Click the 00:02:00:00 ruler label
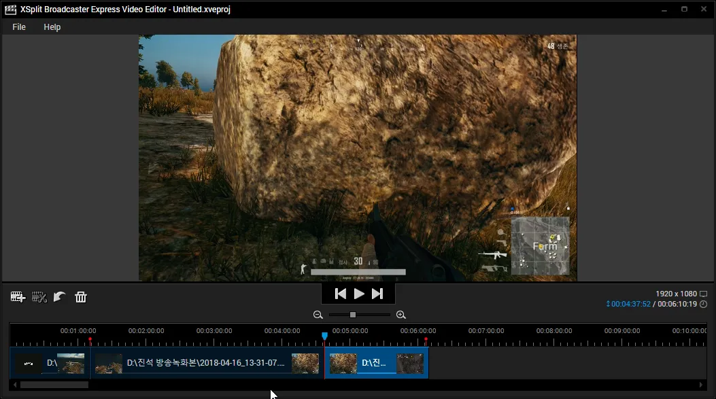The image size is (716, 399). tap(146, 330)
